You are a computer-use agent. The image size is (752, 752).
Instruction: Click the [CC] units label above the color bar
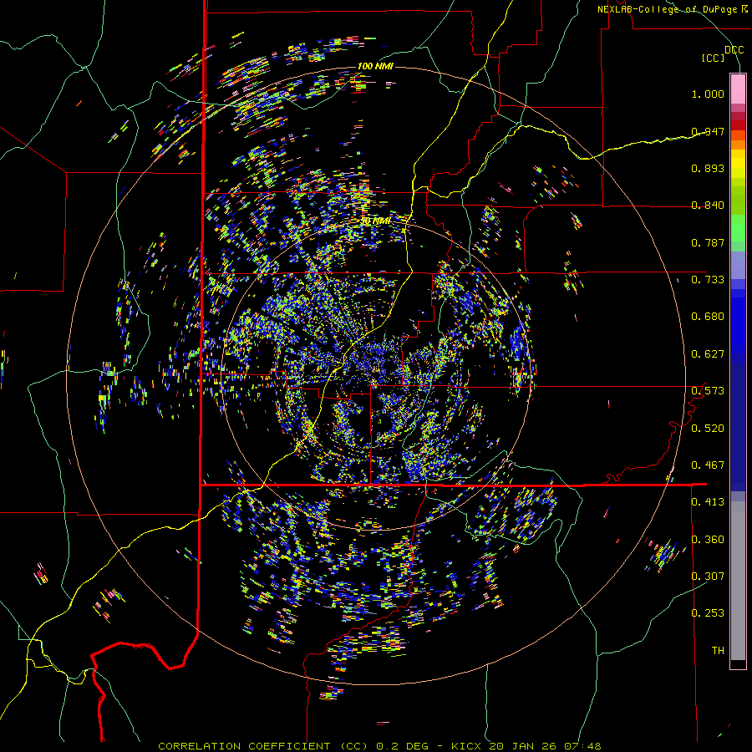(x=714, y=58)
